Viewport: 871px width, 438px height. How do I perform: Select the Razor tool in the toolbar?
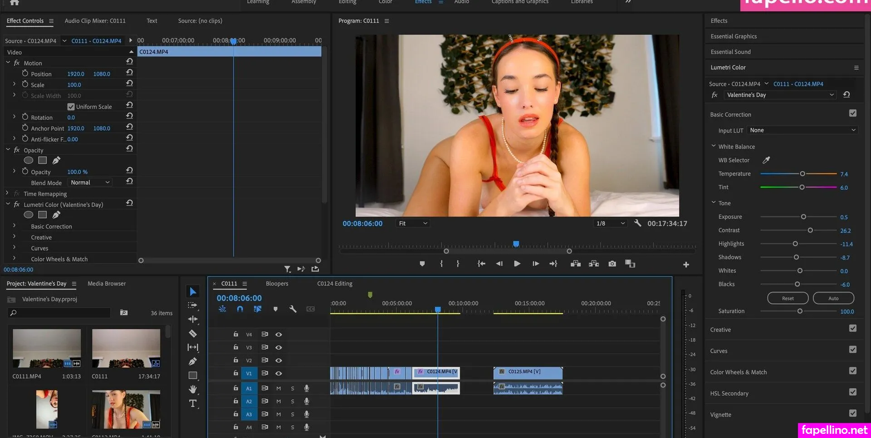[x=193, y=334]
